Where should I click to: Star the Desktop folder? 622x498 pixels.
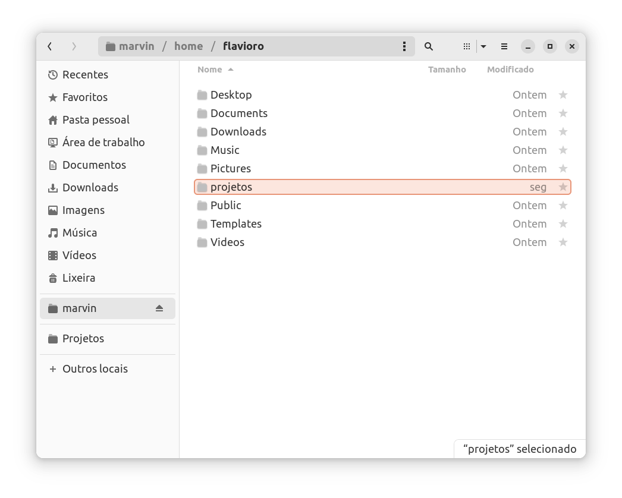[563, 95]
